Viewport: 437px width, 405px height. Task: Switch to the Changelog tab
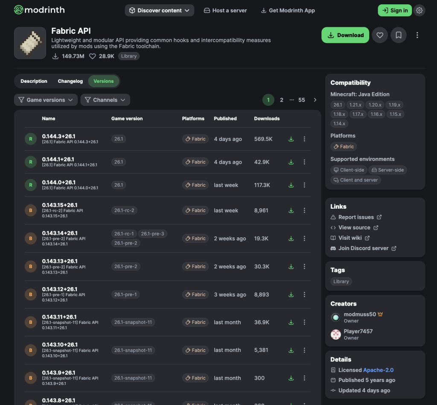tap(70, 81)
